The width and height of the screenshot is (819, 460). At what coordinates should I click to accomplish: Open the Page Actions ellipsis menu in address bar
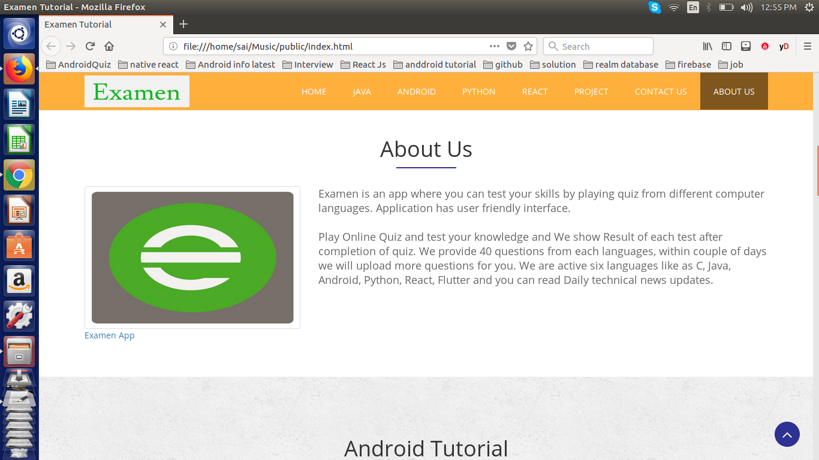click(494, 46)
